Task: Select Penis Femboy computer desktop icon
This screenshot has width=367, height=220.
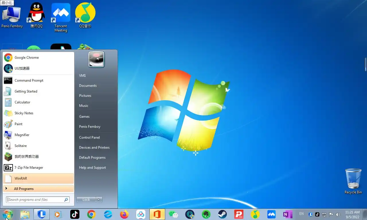Action: [12, 17]
